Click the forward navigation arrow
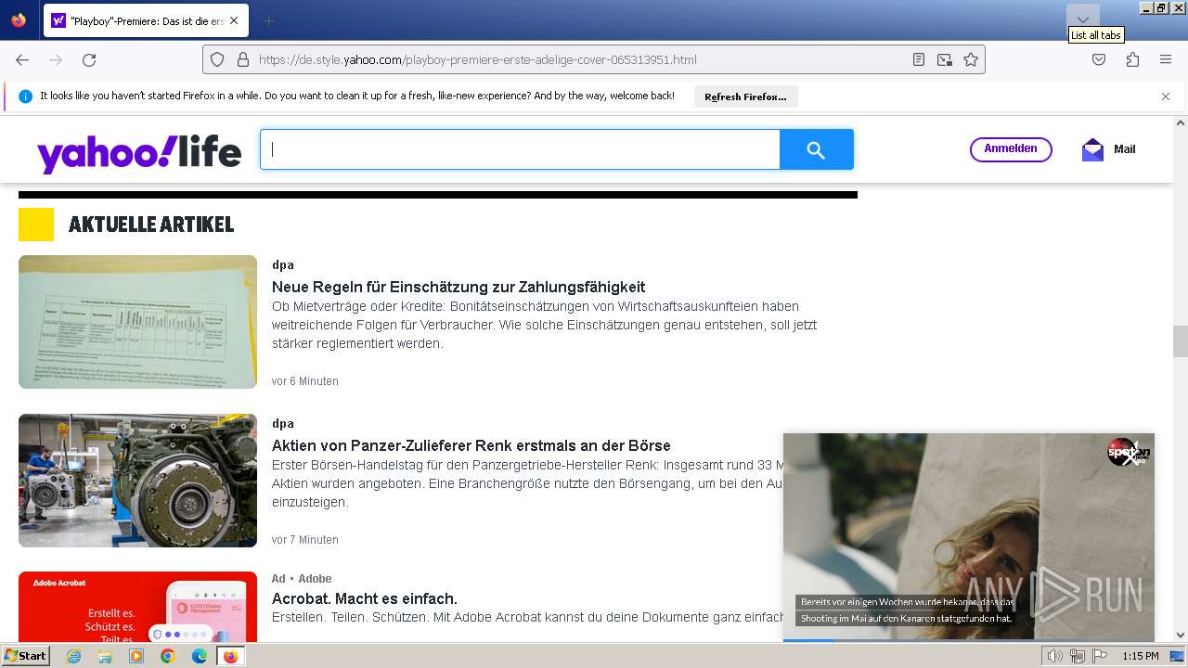 tap(56, 59)
